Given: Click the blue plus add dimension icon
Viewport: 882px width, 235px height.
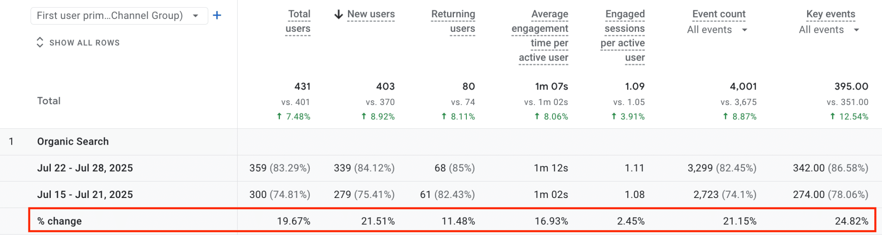Looking at the screenshot, I should (217, 15).
